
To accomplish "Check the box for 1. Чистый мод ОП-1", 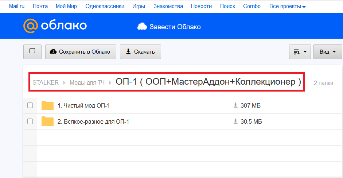I will (x=30, y=105).
